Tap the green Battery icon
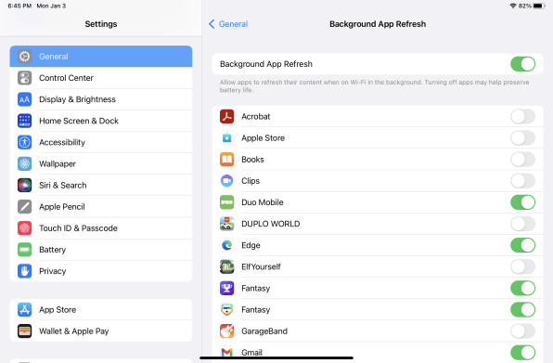 click(25, 250)
